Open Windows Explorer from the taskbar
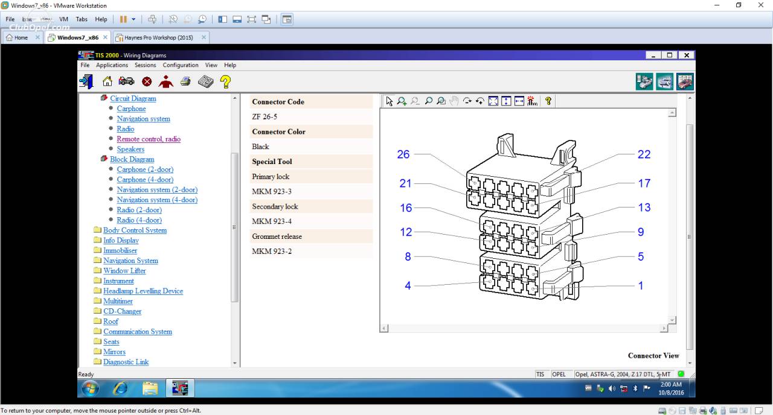Viewport: 773px width, 415px height. coord(150,388)
